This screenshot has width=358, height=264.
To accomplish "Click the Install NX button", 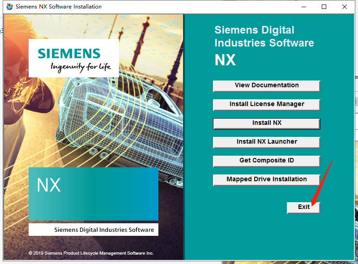I will 266,123.
